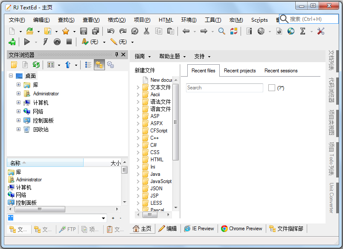Expand the 计算机 tree node

coord(18,103)
